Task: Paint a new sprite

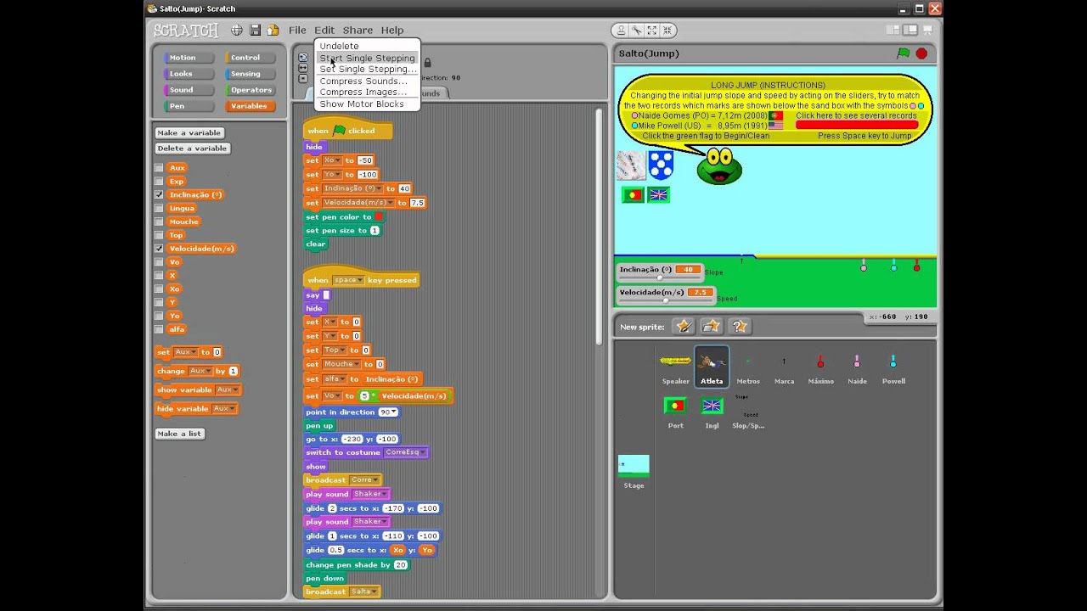Action: 684,326
